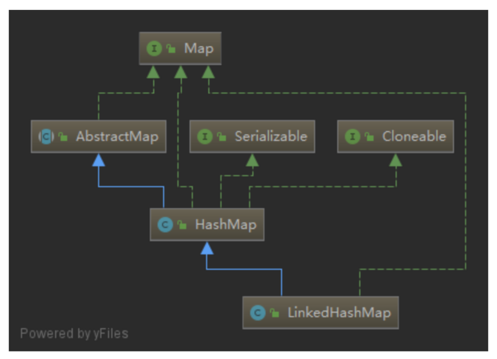Click the Powered by yFiles text
The image size is (497, 359).
74,334
